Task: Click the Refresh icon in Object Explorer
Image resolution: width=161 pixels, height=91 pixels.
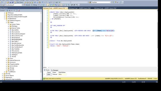Action: pos(16,10)
